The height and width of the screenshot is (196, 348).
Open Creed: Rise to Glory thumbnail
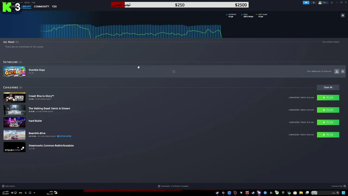pos(14,97)
